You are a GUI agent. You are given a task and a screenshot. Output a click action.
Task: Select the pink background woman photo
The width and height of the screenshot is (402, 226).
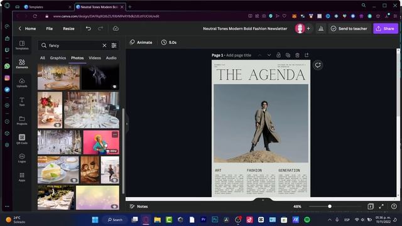pyautogui.click(x=101, y=143)
